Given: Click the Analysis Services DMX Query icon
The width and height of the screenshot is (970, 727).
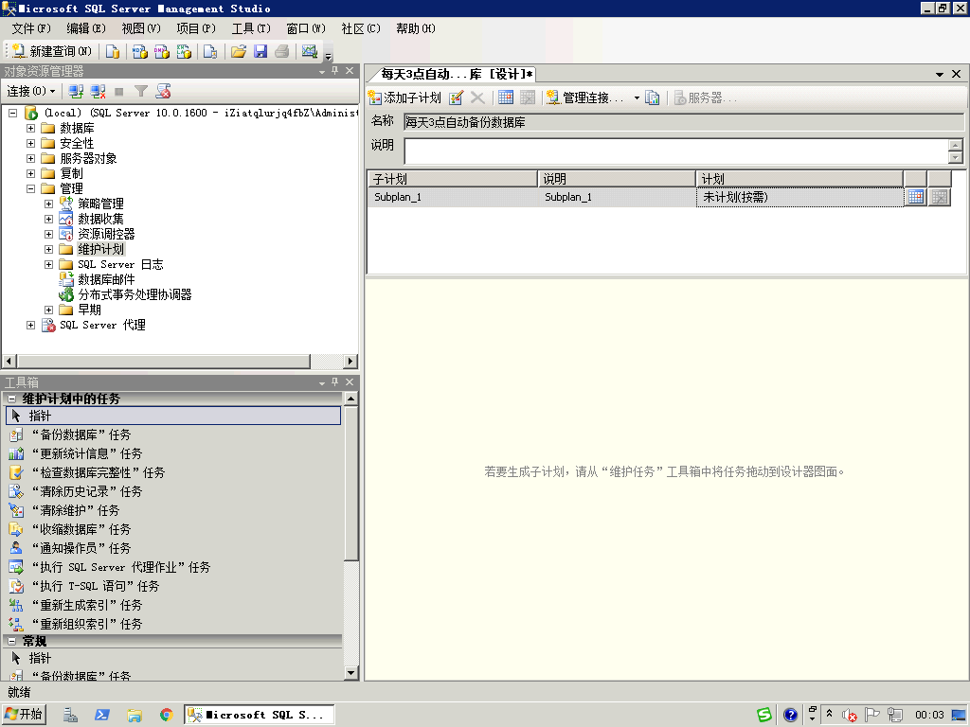Looking at the screenshot, I should (162, 51).
